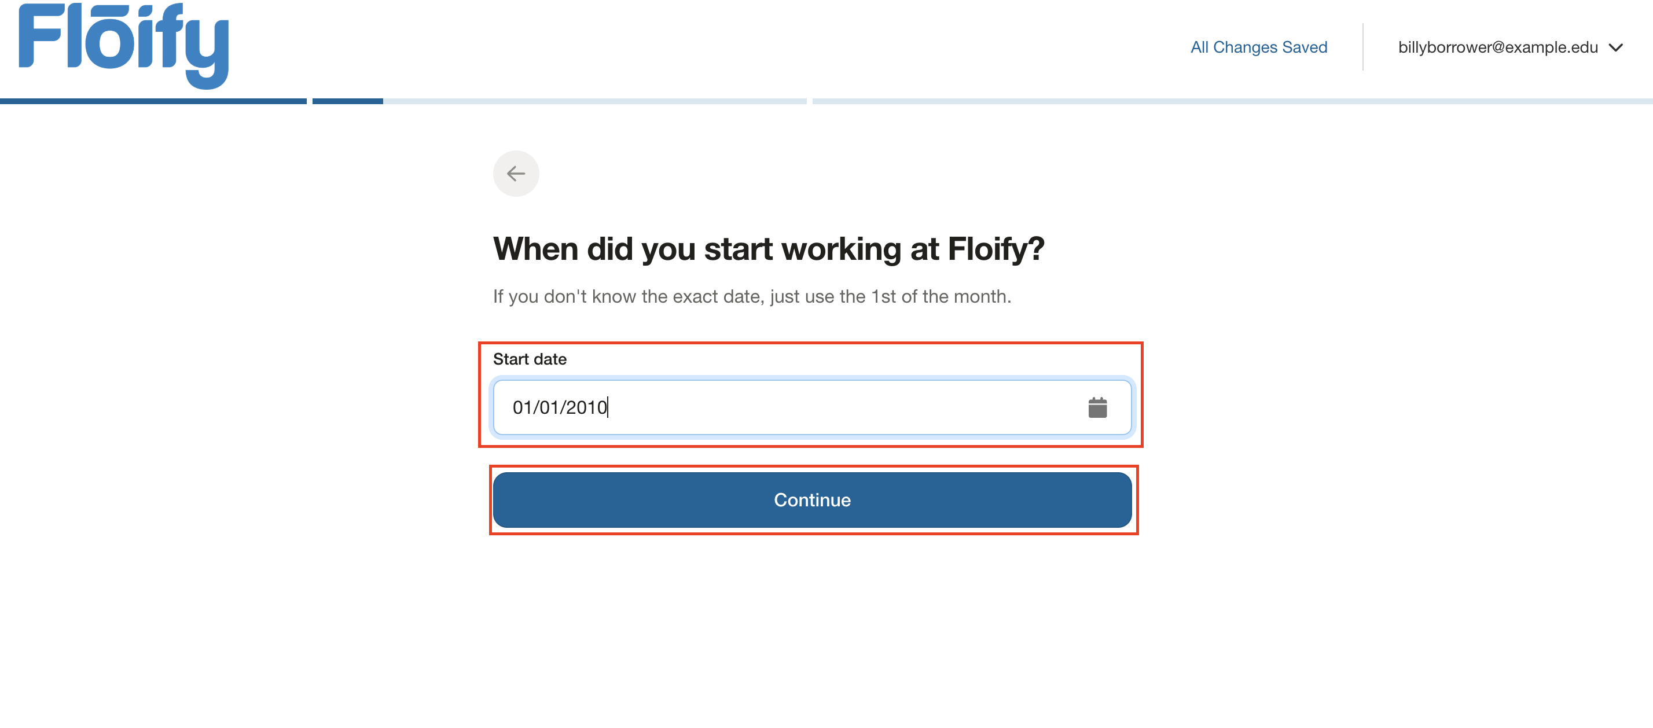
Task: Click the dark filled part of second progress segment
Action: tap(347, 101)
